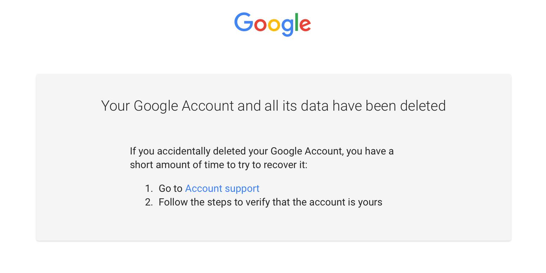Click the account deleted heading text
546x273 pixels.
pyautogui.click(x=273, y=106)
